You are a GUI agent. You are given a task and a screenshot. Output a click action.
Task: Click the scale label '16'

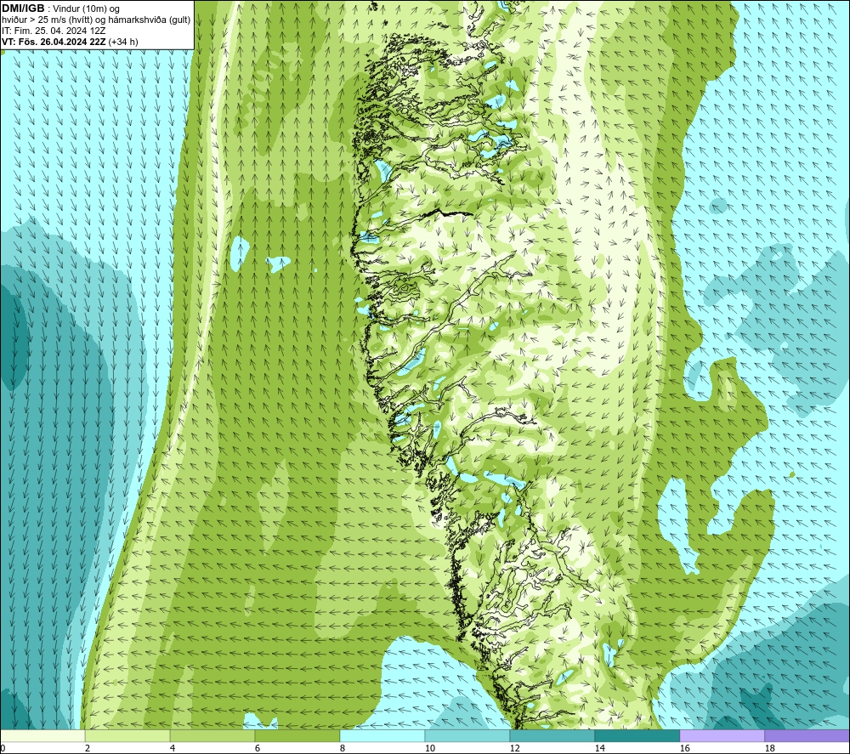(684, 748)
